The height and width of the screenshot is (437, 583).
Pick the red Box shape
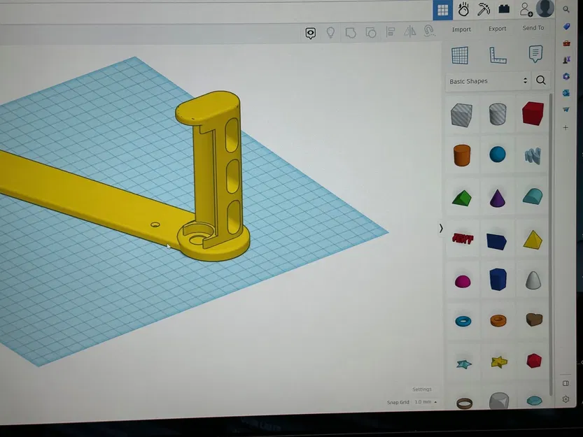pos(533,113)
